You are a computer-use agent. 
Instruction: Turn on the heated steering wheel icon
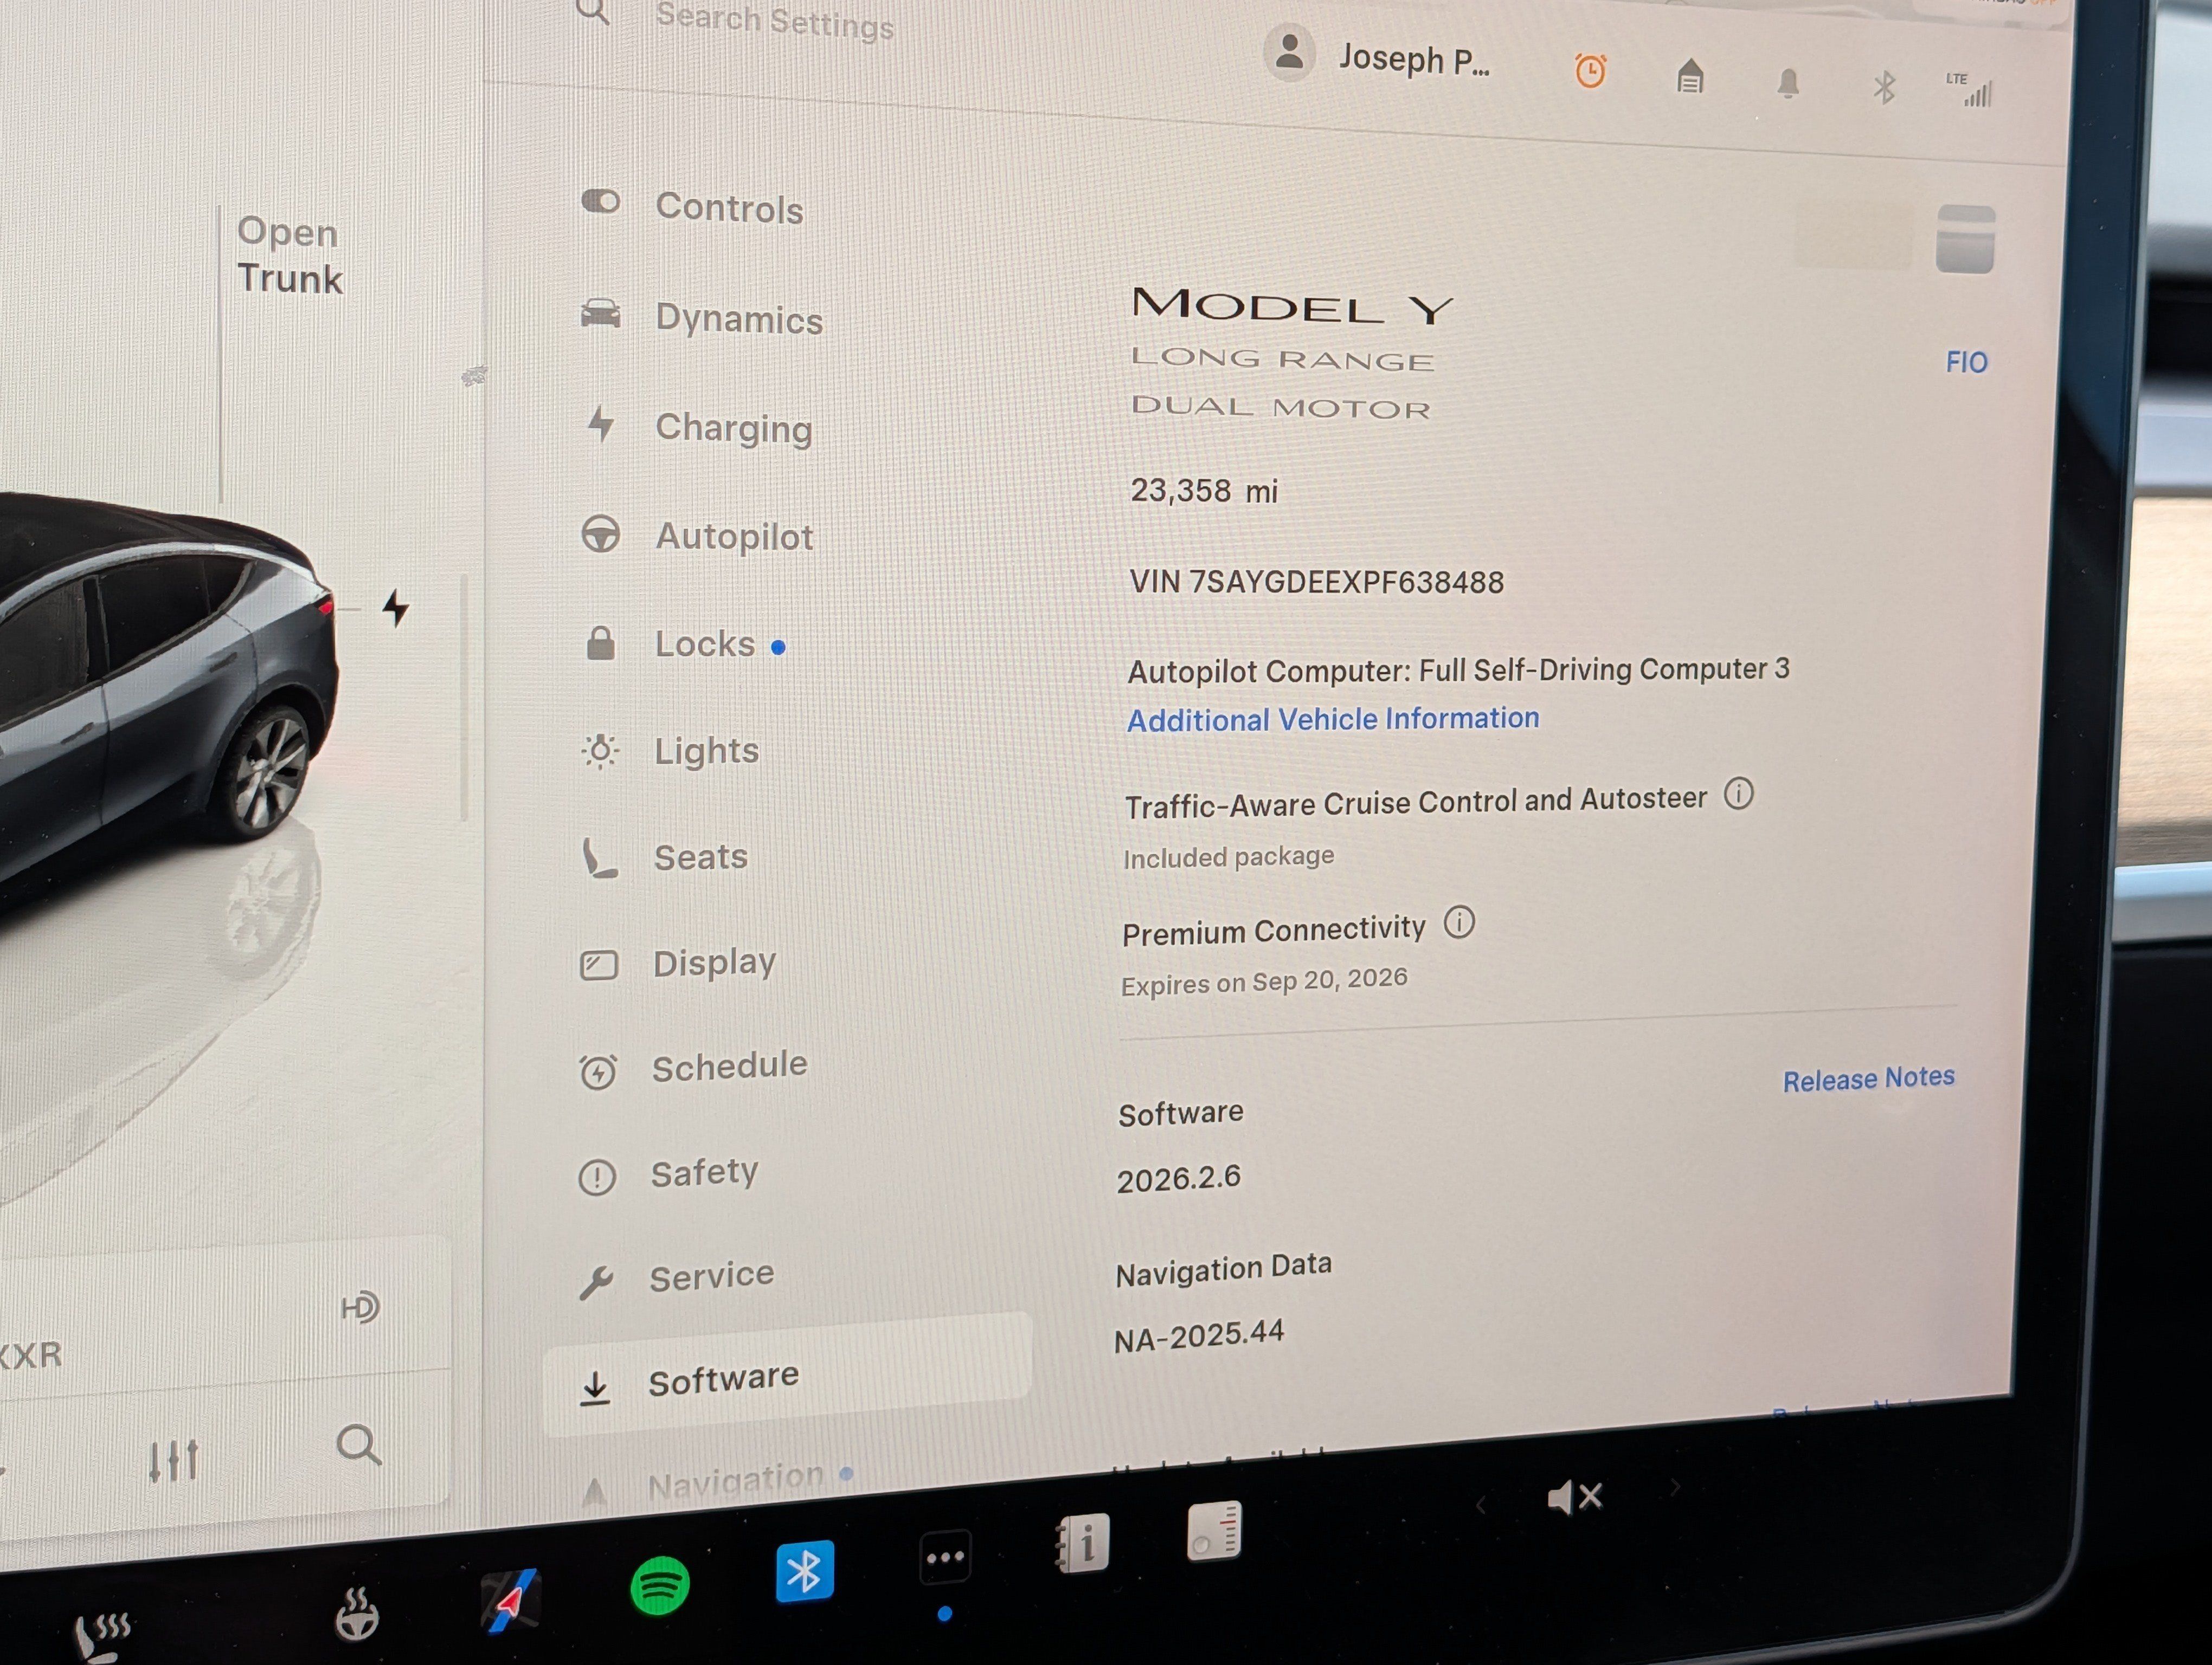[356, 1613]
